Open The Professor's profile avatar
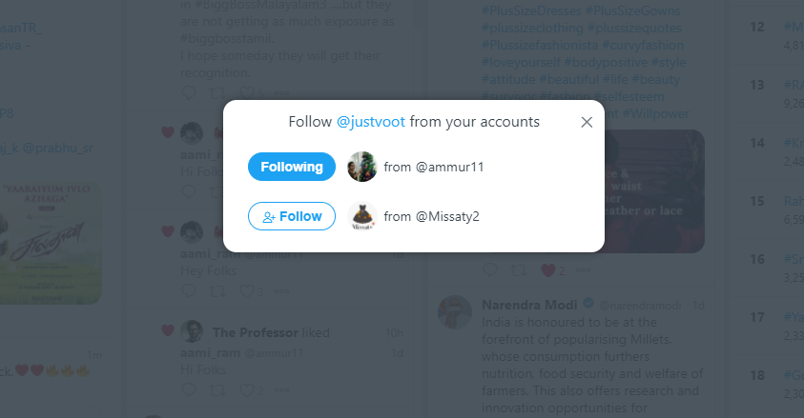 click(x=192, y=332)
